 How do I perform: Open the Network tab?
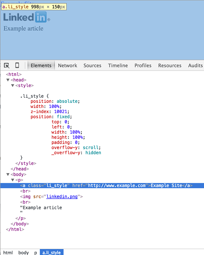point(67,65)
